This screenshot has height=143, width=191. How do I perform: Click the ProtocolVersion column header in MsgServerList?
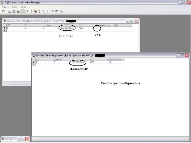coord(116,60)
